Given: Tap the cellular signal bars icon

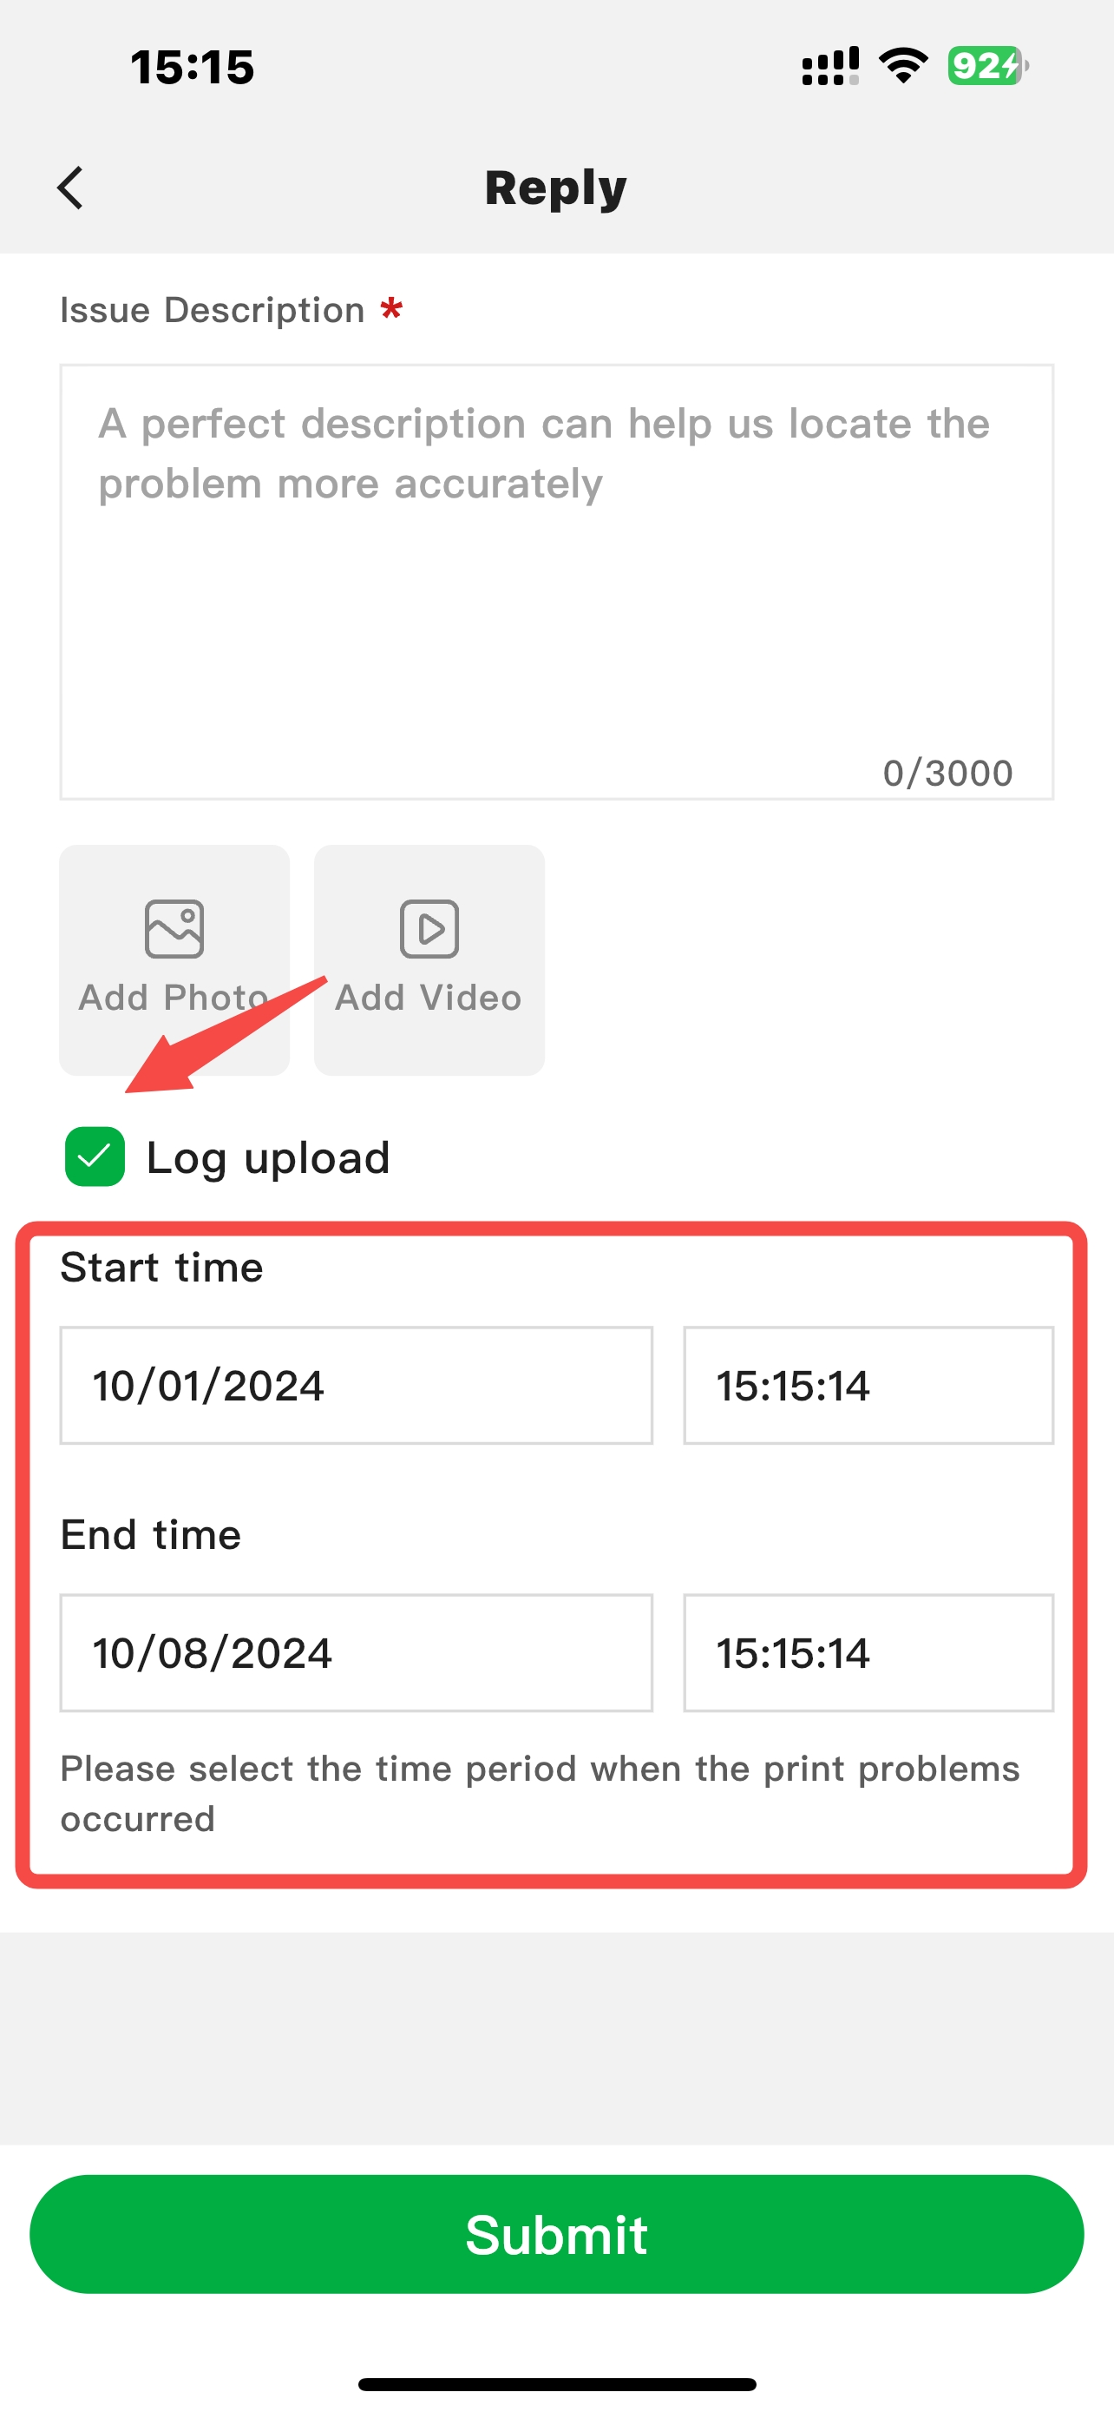Looking at the screenshot, I should pyautogui.click(x=830, y=67).
